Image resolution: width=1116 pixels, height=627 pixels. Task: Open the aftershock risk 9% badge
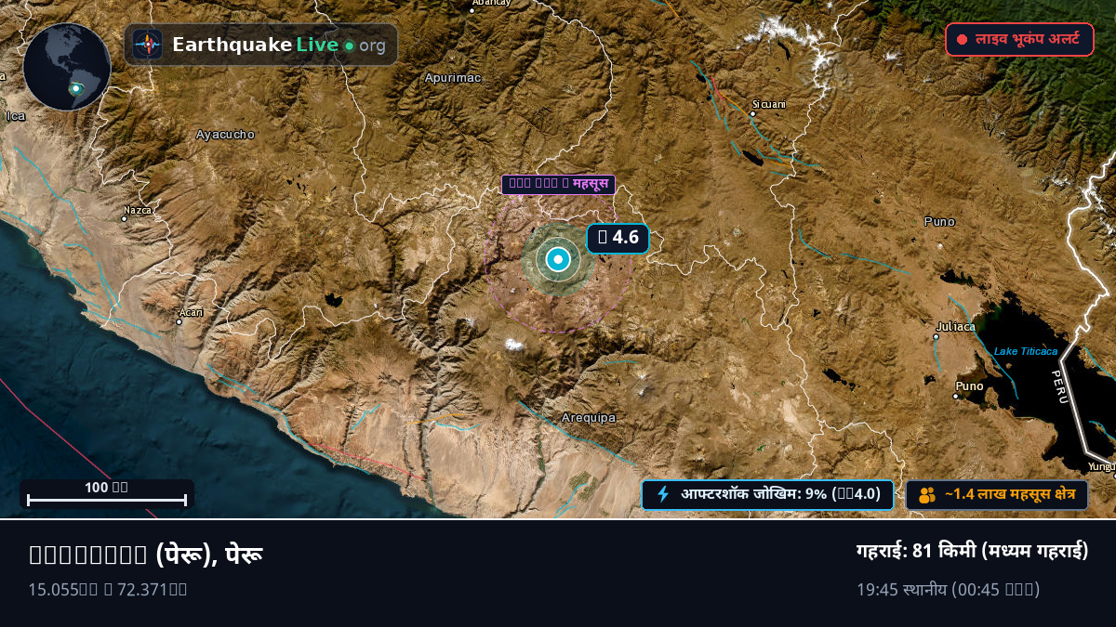pyautogui.click(x=767, y=494)
